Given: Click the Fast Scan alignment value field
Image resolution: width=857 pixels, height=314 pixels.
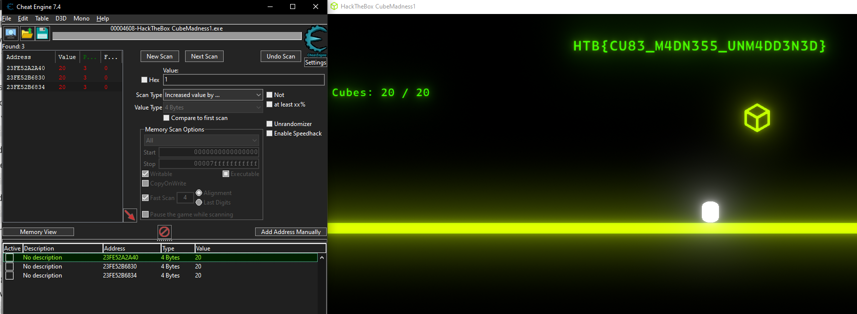Looking at the screenshot, I should coord(185,198).
